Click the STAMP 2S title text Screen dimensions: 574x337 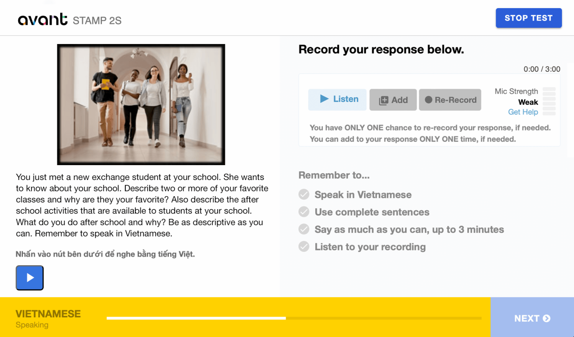[97, 21]
